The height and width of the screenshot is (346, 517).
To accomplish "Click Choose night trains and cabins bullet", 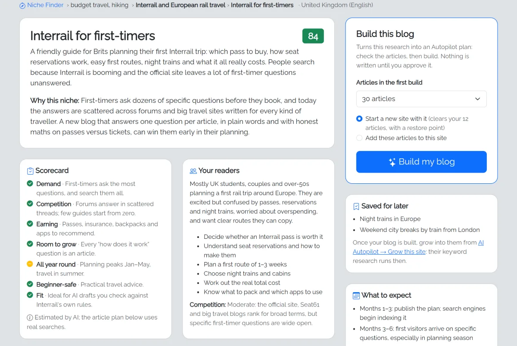I will coord(247,273).
